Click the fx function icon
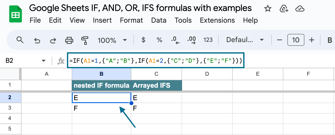 click(61, 61)
